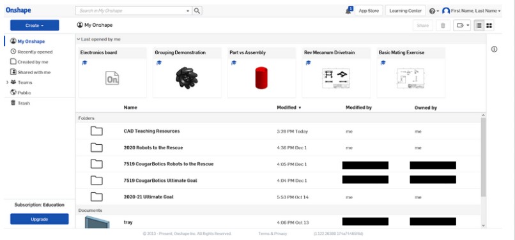Image resolution: width=515 pixels, height=240 pixels.
Task: Select the tray document name
Action: pyautogui.click(x=128, y=222)
